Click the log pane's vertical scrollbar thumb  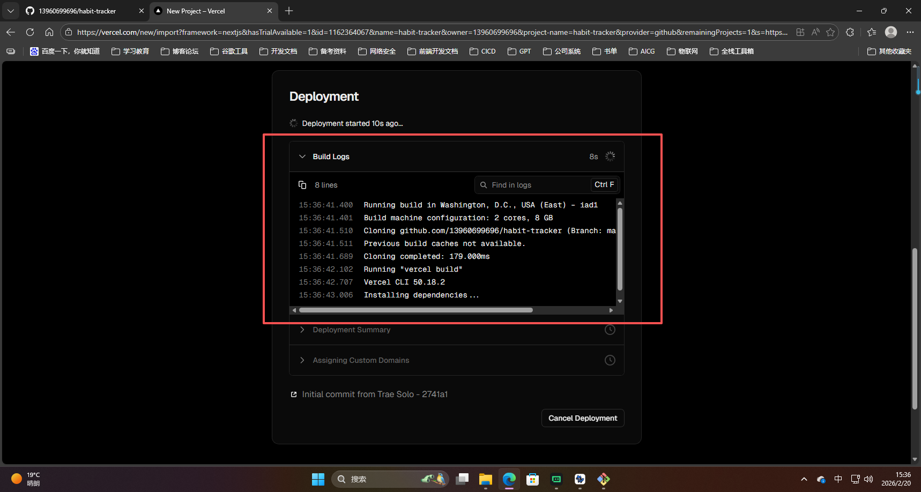pos(620,249)
